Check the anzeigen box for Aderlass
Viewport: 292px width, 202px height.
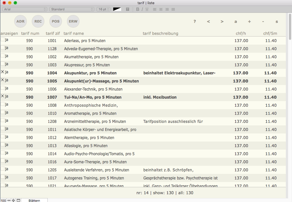pyautogui.click(x=3, y=40)
